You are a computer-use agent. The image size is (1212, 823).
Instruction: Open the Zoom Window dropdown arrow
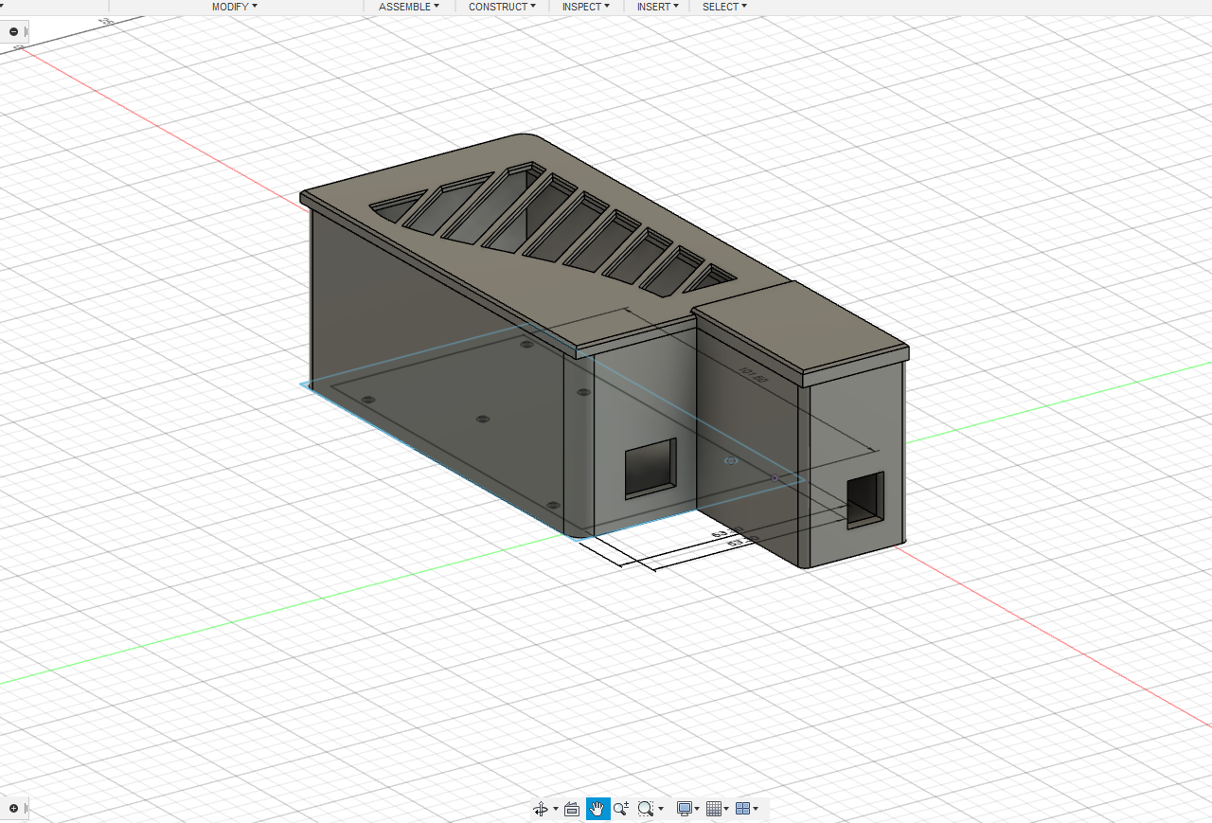660,810
